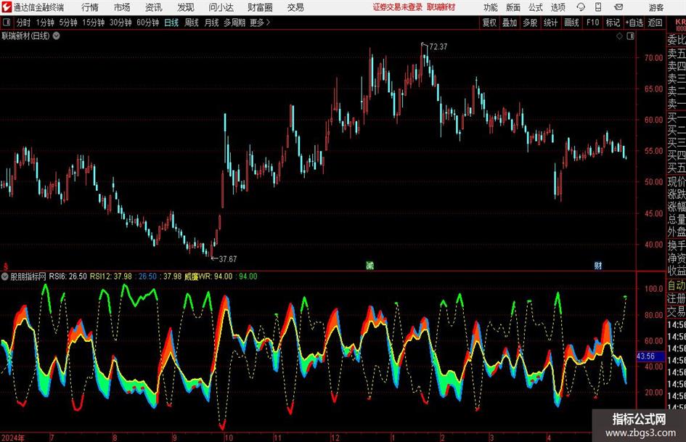The height and width of the screenshot is (442, 686).
Task: Click the red $ marker at chart bottom-left
Action: 5,266
